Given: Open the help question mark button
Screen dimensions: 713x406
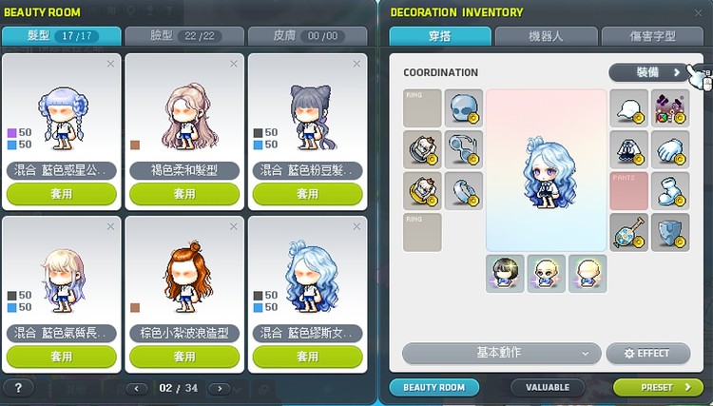Looking at the screenshot, I should point(18,388).
